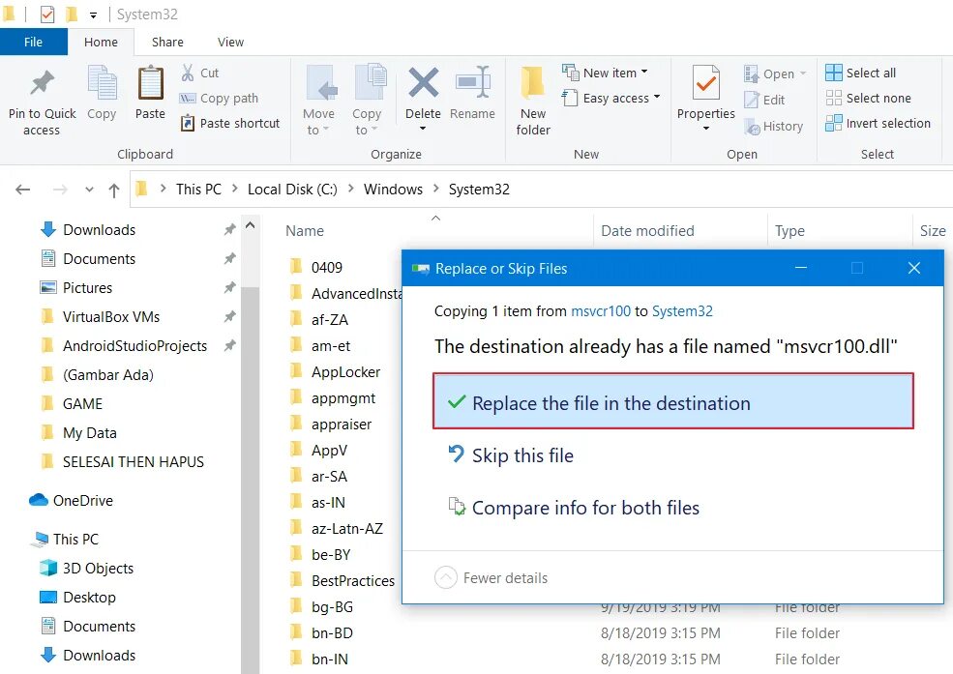The width and height of the screenshot is (953, 674).
Task: Click Paste shortcut in ribbon
Action: click(x=230, y=123)
